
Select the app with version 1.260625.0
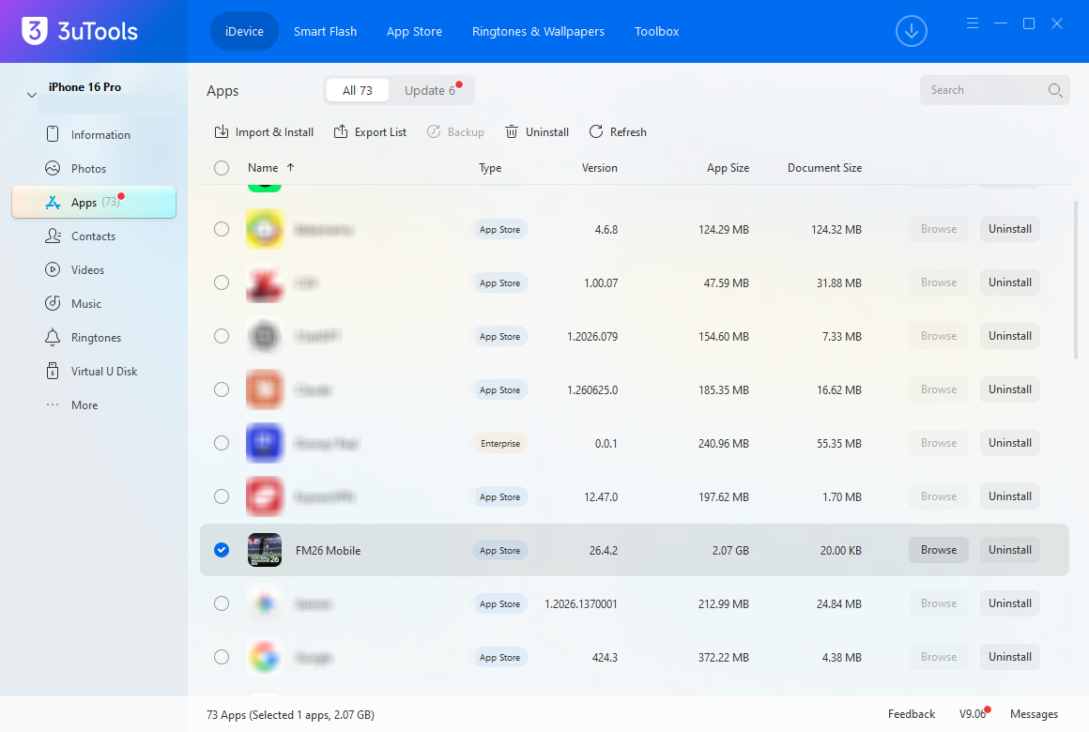[222, 389]
